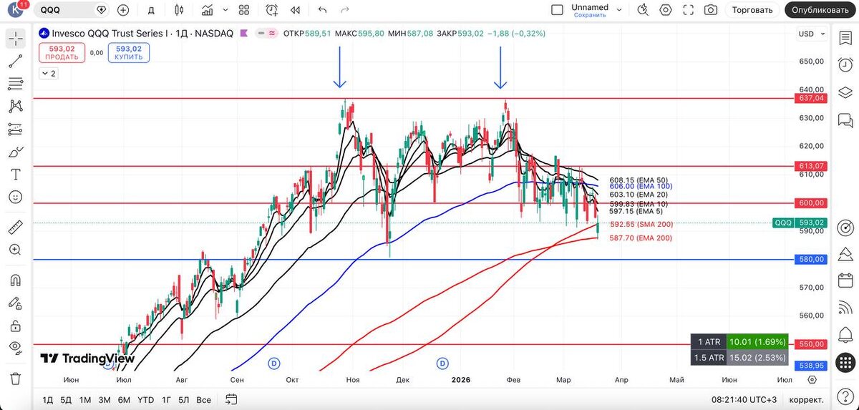
Task: Select the text annotation tool
Action: tap(15, 175)
